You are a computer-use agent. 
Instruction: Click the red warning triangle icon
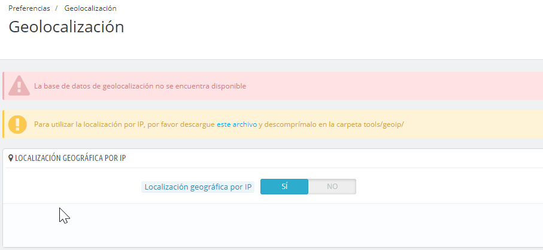pos(19,86)
